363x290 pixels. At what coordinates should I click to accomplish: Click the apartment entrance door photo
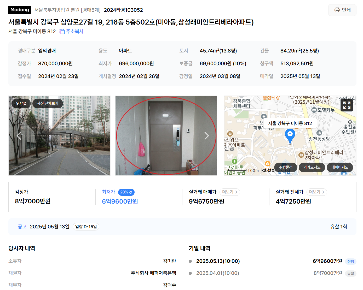(166, 135)
